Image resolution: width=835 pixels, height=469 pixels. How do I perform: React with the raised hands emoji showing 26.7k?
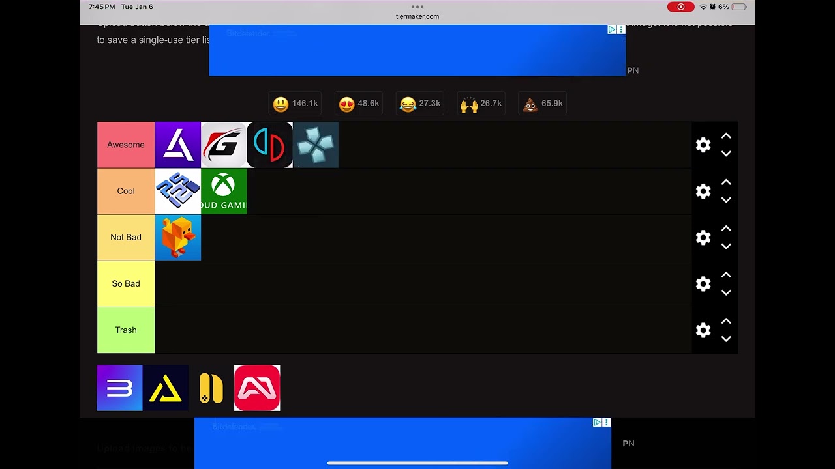pos(481,104)
